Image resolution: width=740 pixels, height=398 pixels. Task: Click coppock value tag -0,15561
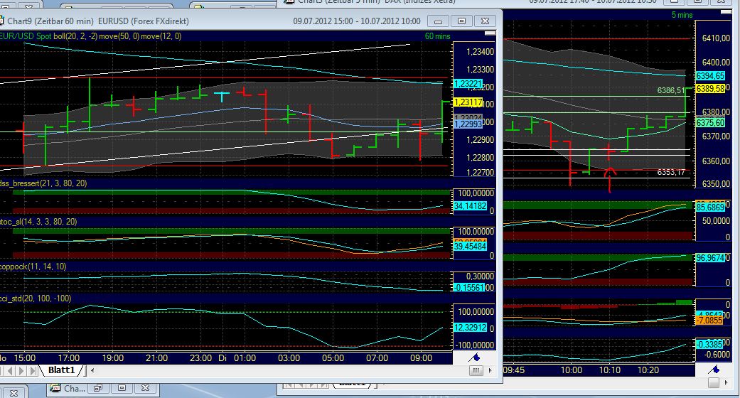(469, 287)
